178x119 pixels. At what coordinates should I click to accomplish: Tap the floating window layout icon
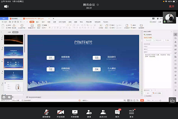coord(172,100)
